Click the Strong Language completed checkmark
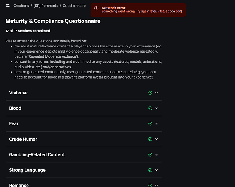Screen dimensions: 235x187 pos(150,170)
